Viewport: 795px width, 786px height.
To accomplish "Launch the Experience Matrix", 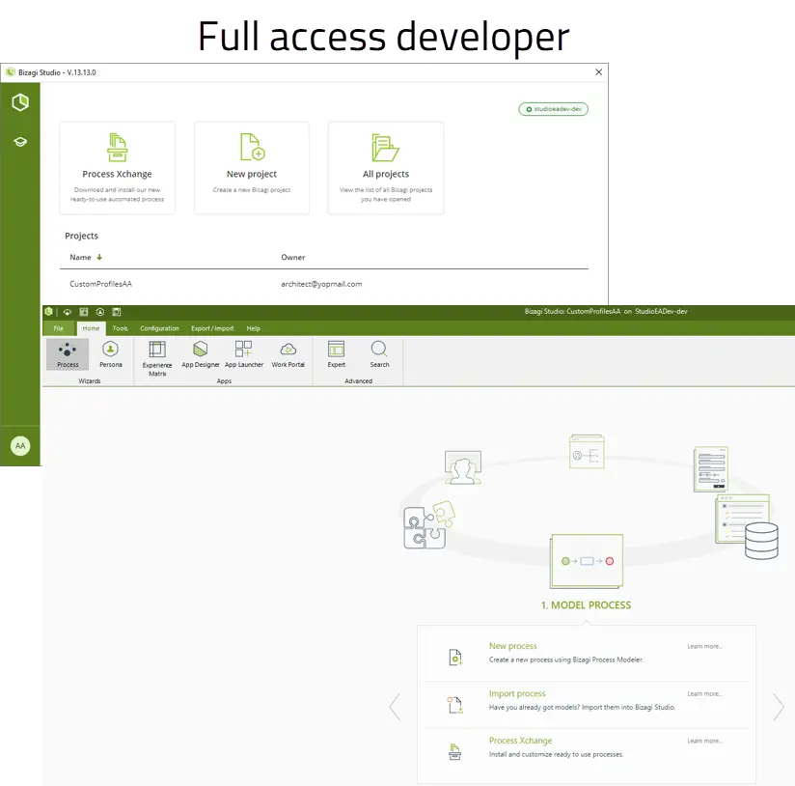I will tap(157, 358).
